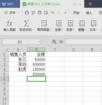Click cell containing 张三
Image resolution: width=102 pixels, height=105 pixels.
click(x=18, y=59)
